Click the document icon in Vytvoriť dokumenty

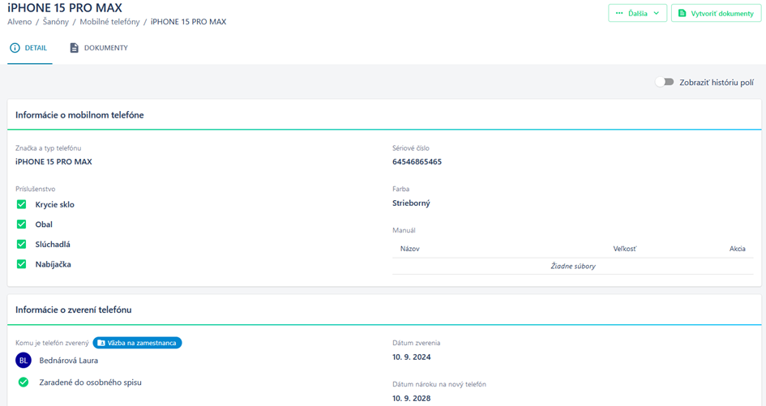683,13
